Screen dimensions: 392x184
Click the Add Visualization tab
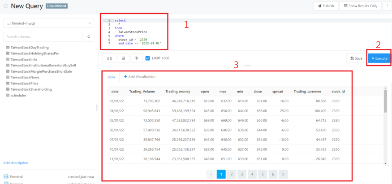tap(139, 77)
